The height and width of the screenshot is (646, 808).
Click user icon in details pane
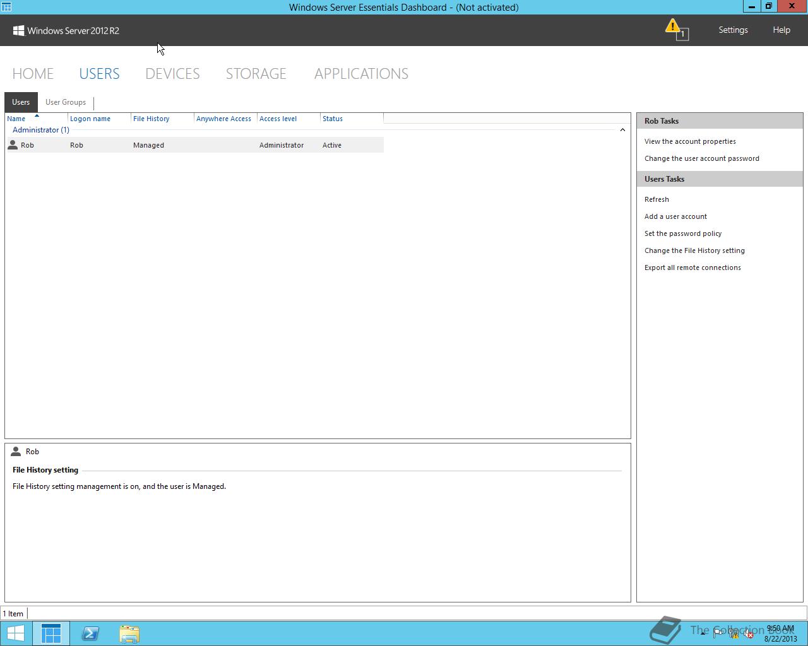(x=16, y=452)
